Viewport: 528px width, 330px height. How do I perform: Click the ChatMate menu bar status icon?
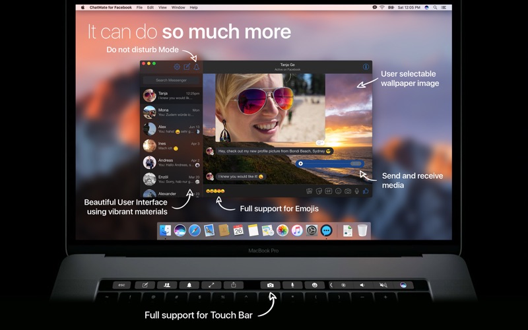tap(374, 7)
